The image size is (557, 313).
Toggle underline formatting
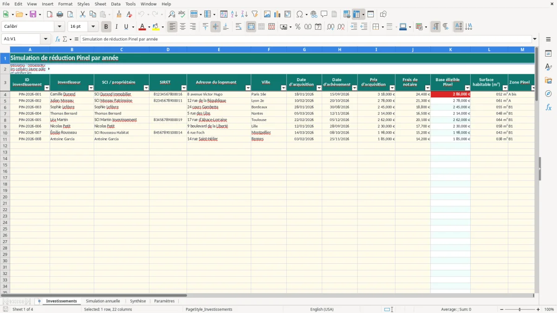[x=126, y=27]
